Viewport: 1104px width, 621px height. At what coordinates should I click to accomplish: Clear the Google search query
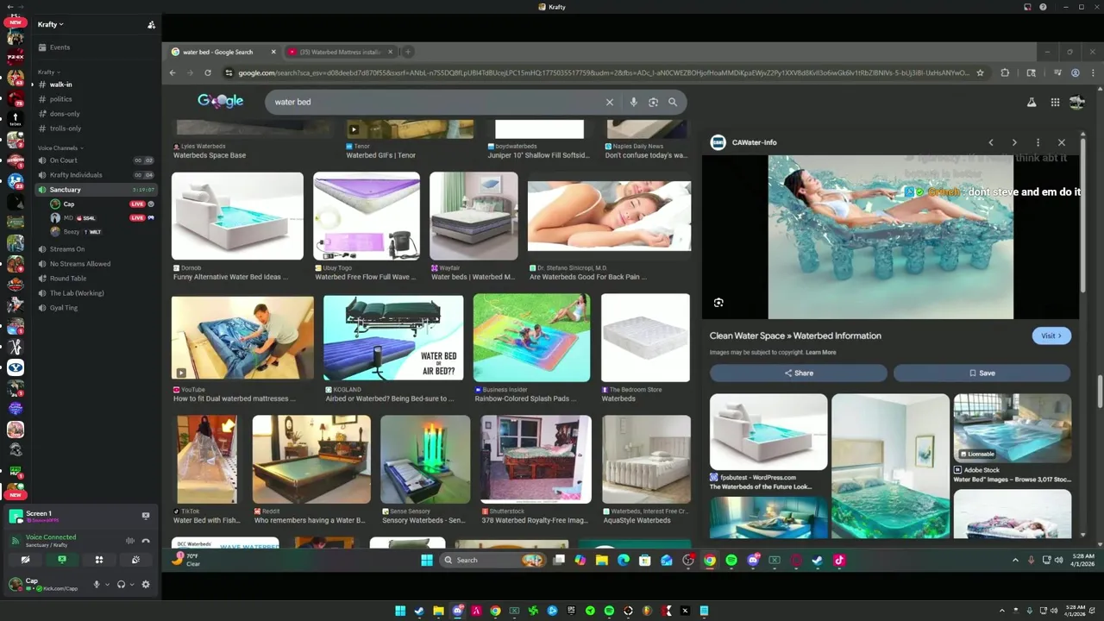(x=610, y=102)
